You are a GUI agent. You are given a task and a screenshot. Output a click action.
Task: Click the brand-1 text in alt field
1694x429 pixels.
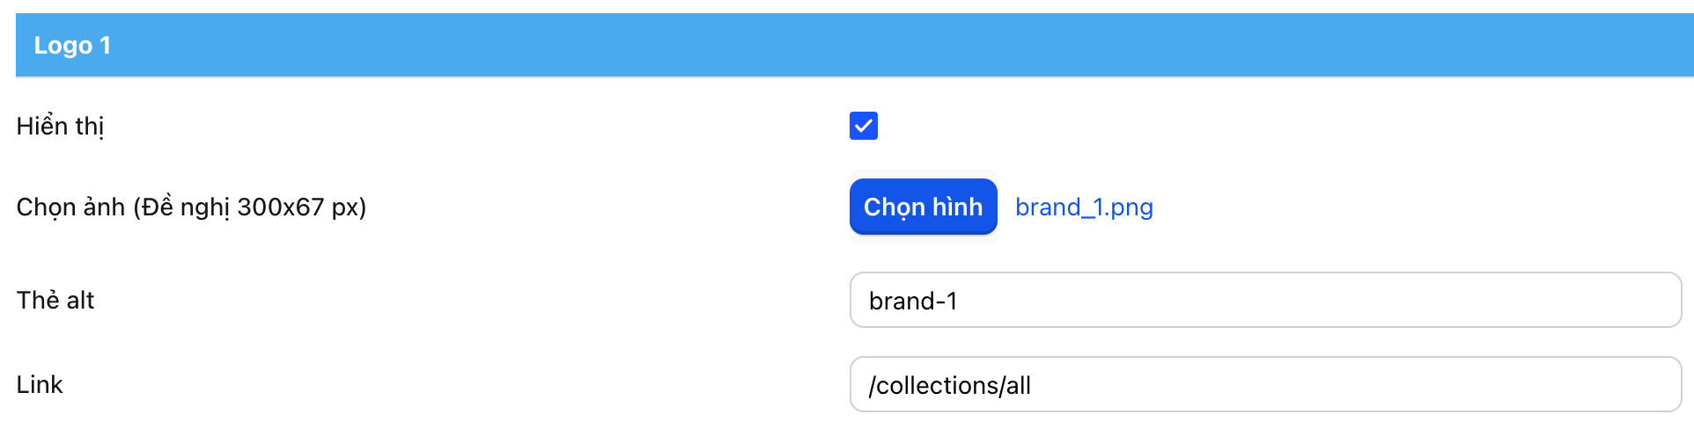[x=913, y=301]
